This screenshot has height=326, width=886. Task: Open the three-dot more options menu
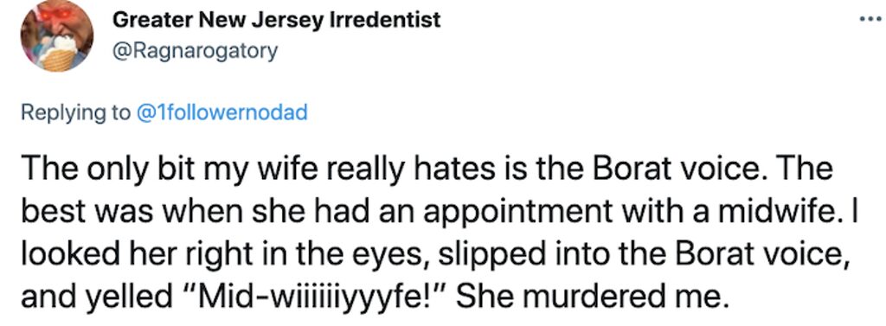pos(870,19)
